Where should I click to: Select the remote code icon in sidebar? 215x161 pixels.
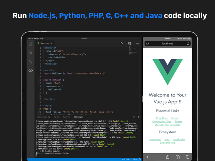coord(31,70)
